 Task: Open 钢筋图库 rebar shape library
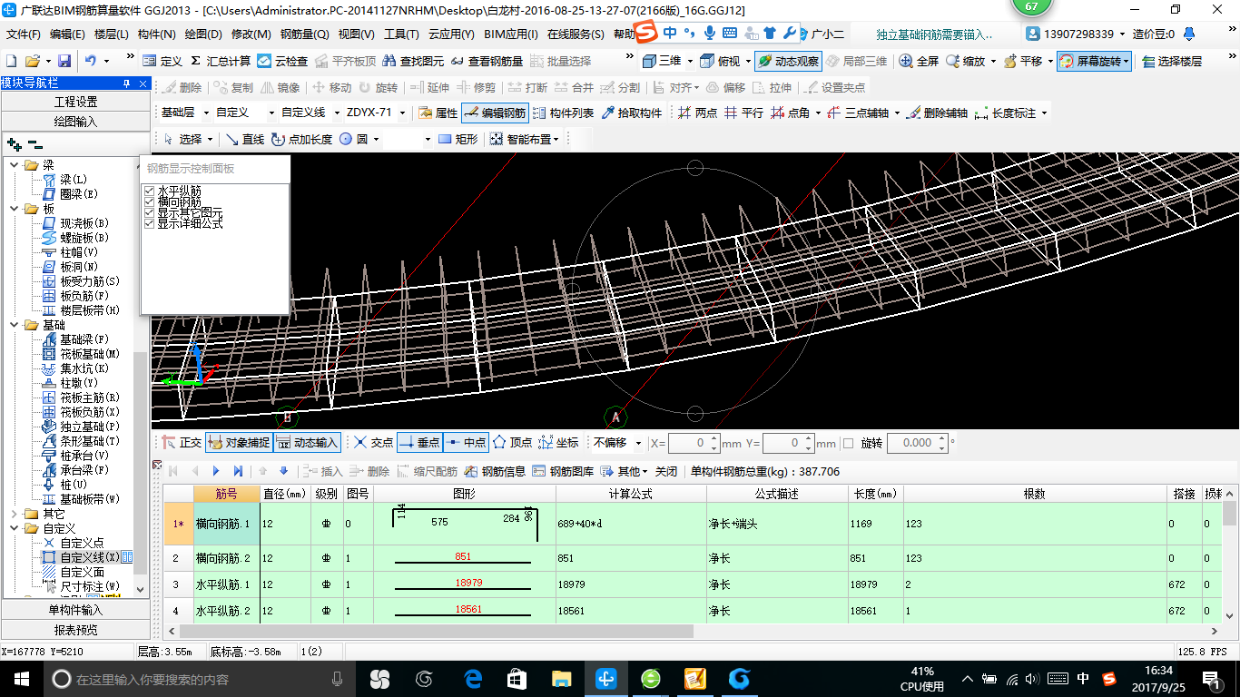(563, 471)
